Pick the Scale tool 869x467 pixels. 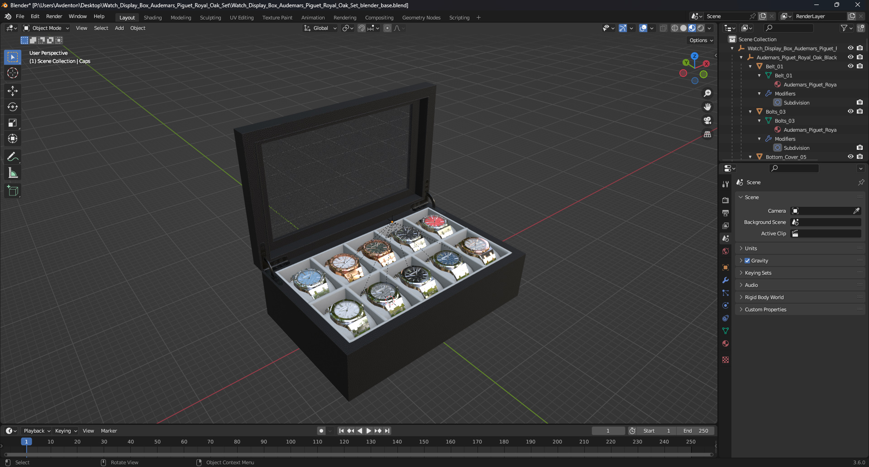tap(13, 123)
